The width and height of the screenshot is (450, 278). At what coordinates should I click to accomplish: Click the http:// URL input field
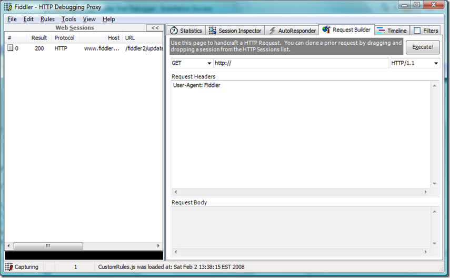coord(302,63)
